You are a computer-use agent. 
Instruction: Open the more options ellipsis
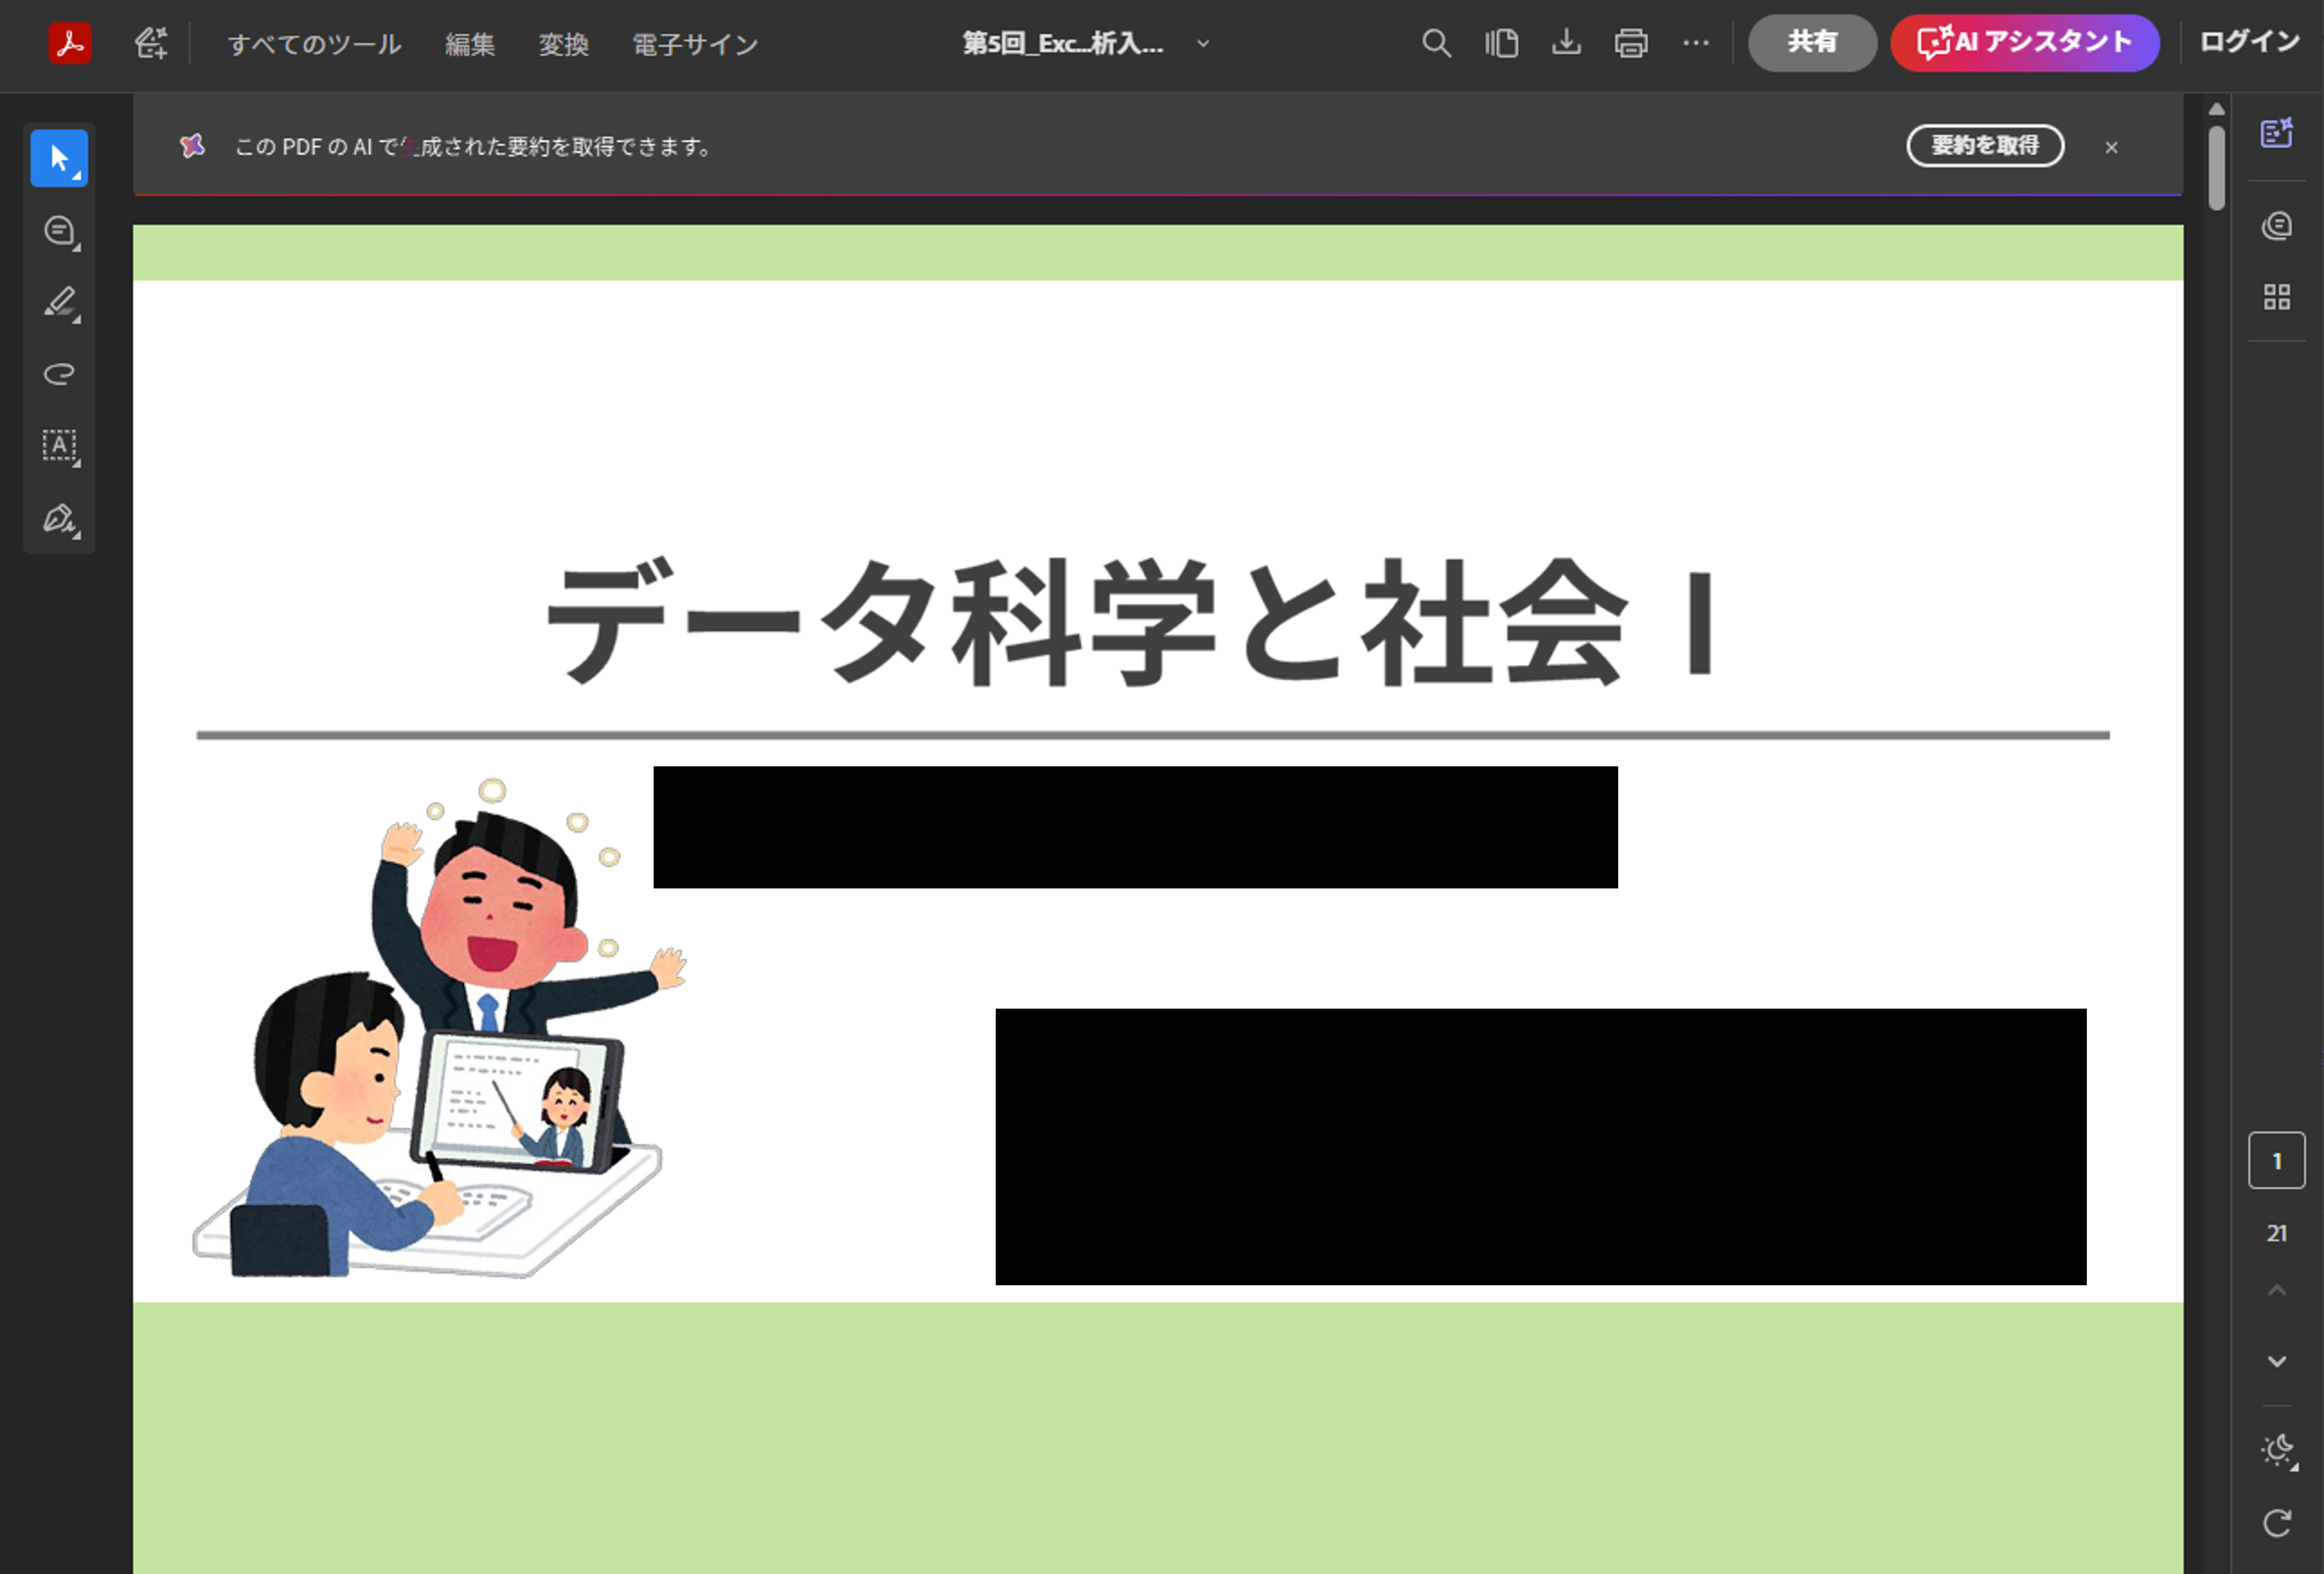point(1696,43)
